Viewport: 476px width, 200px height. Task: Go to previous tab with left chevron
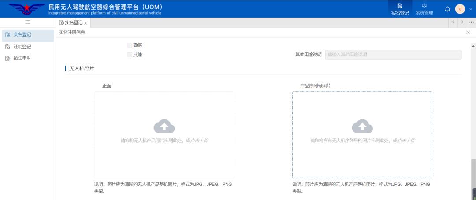tap(453, 22)
